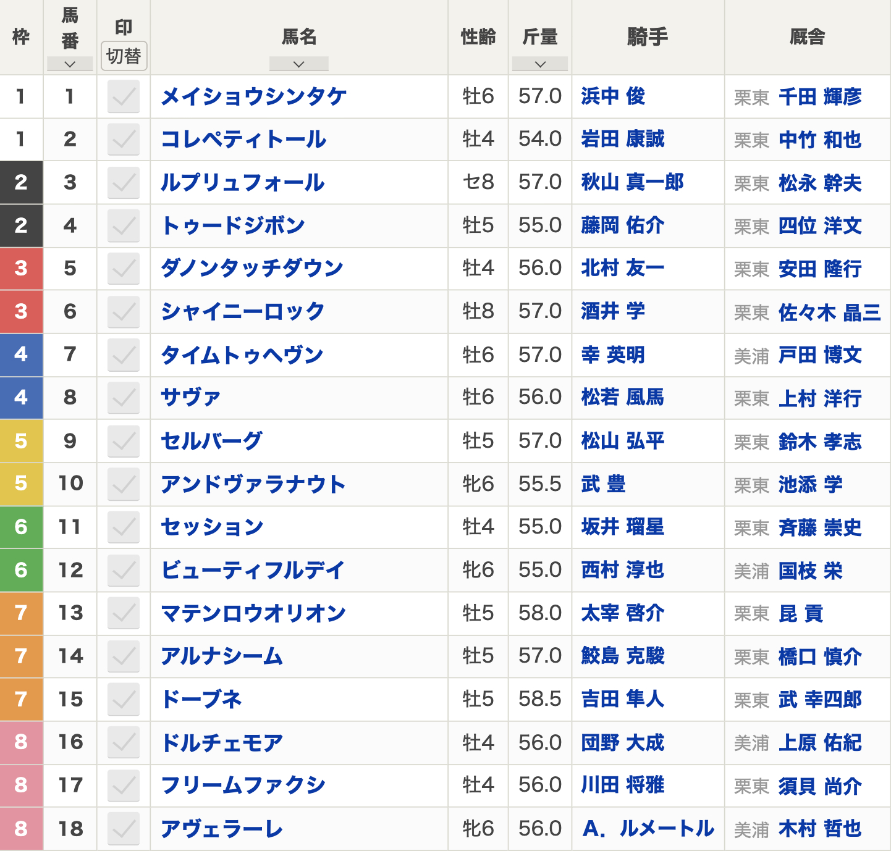Open horse page アンドヴァラナウト

point(253,484)
